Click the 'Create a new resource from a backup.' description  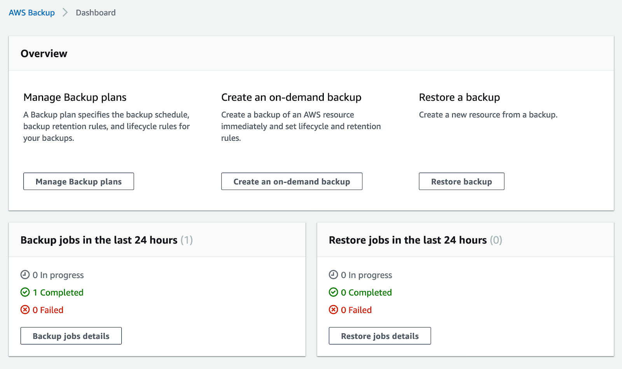coord(488,115)
